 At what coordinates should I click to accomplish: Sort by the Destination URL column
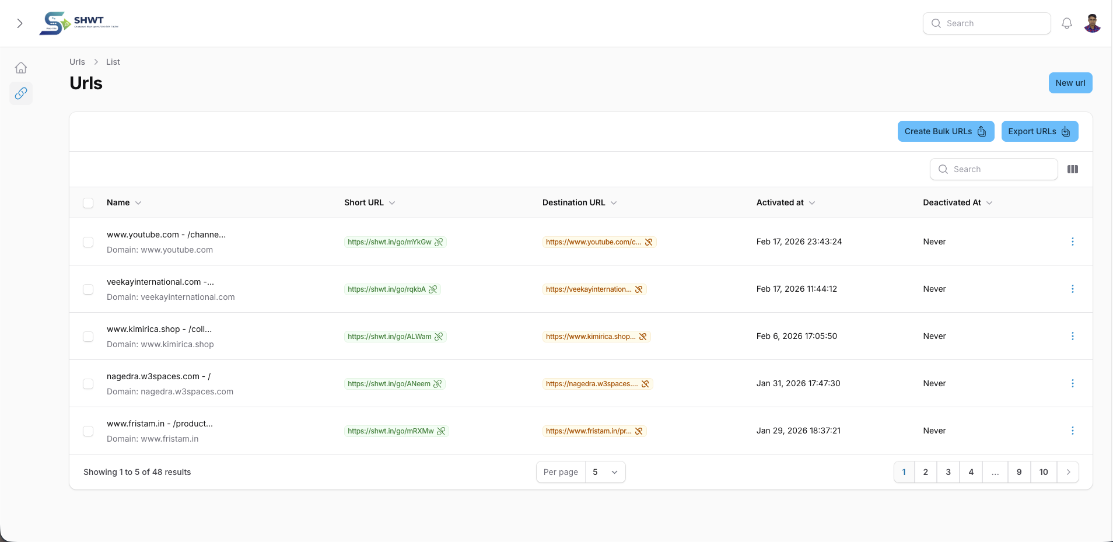[580, 202]
